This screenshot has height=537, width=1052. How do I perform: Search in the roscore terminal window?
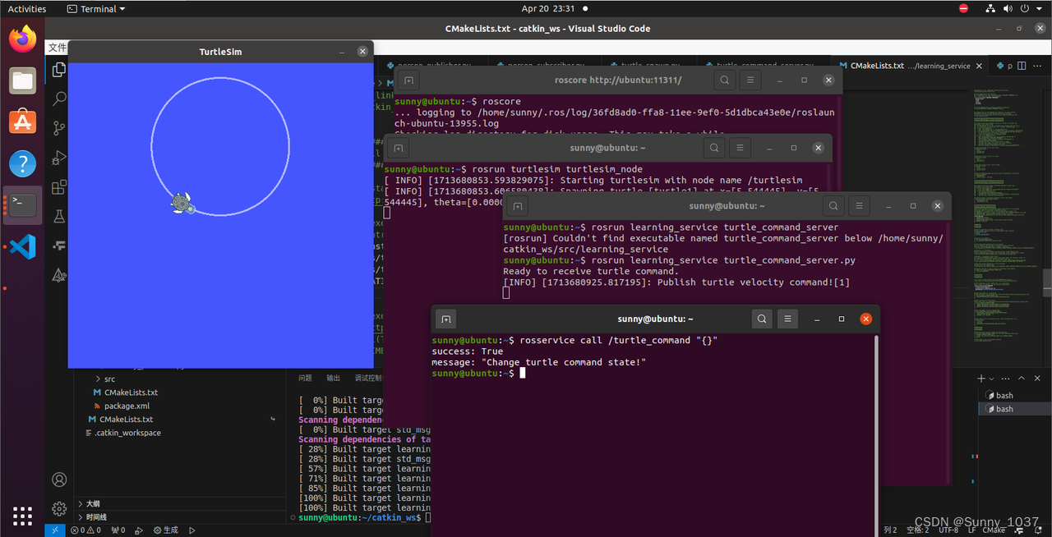[x=723, y=80]
